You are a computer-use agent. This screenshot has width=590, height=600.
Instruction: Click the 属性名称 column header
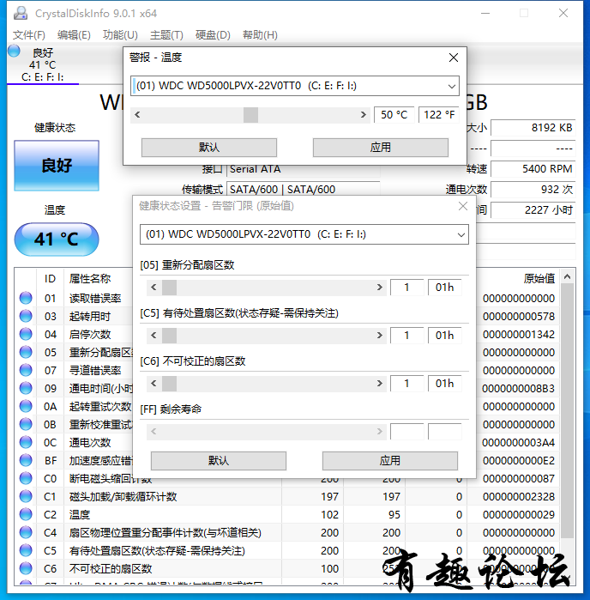(90, 279)
